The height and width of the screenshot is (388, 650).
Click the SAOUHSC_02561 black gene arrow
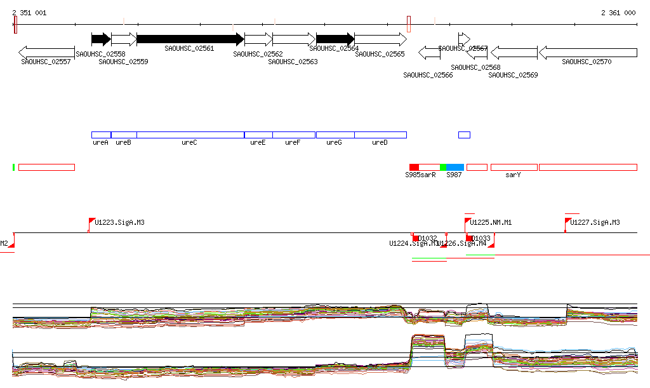point(189,39)
